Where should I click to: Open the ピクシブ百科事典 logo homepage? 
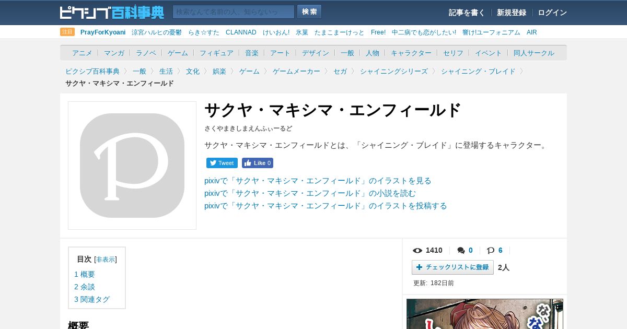tap(112, 12)
